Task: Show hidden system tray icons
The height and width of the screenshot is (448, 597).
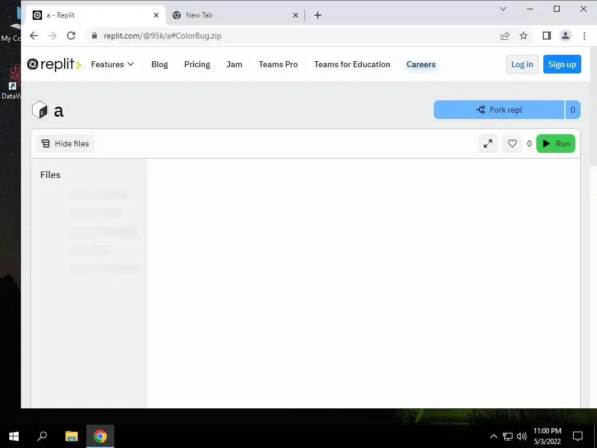Action: pos(493,436)
